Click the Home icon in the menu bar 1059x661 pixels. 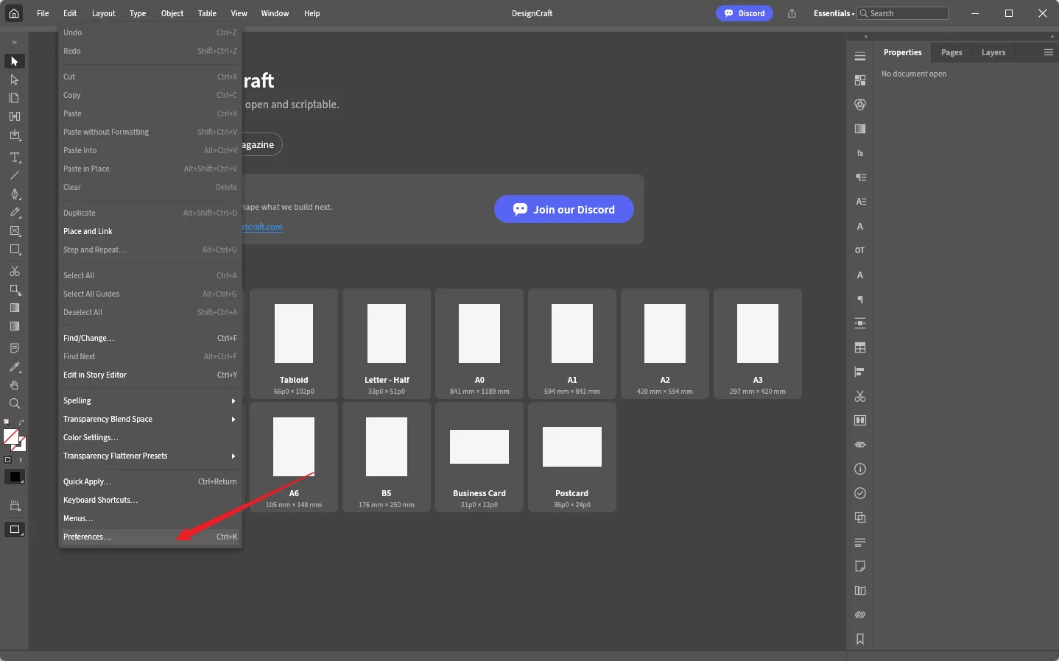pos(14,13)
